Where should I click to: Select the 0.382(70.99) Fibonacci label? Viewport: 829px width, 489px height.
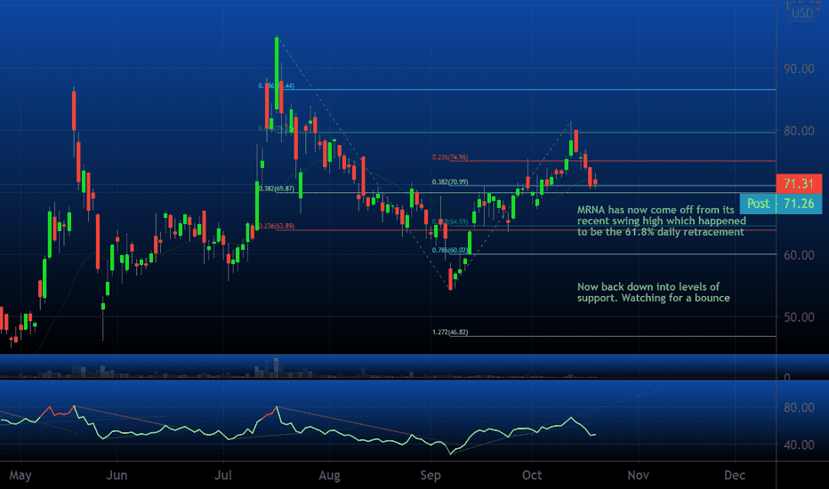click(450, 182)
